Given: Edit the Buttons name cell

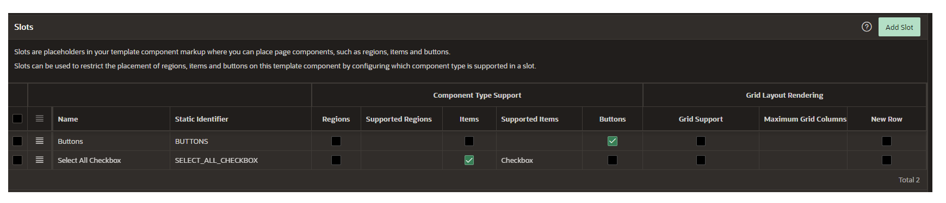Looking at the screenshot, I should pyautogui.click(x=112, y=141).
